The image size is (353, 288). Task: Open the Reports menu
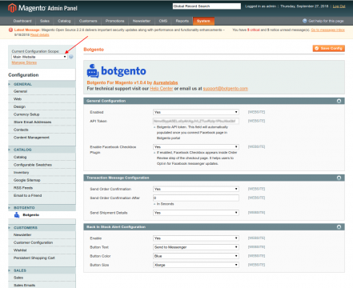click(x=183, y=21)
